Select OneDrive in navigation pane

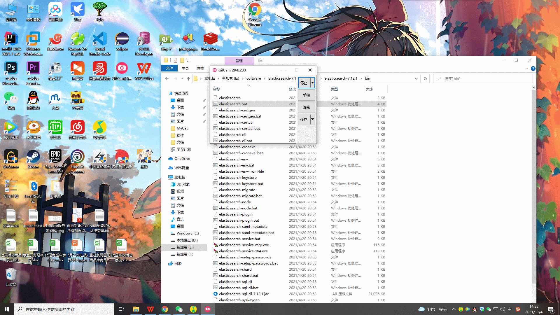click(x=182, y=158)
